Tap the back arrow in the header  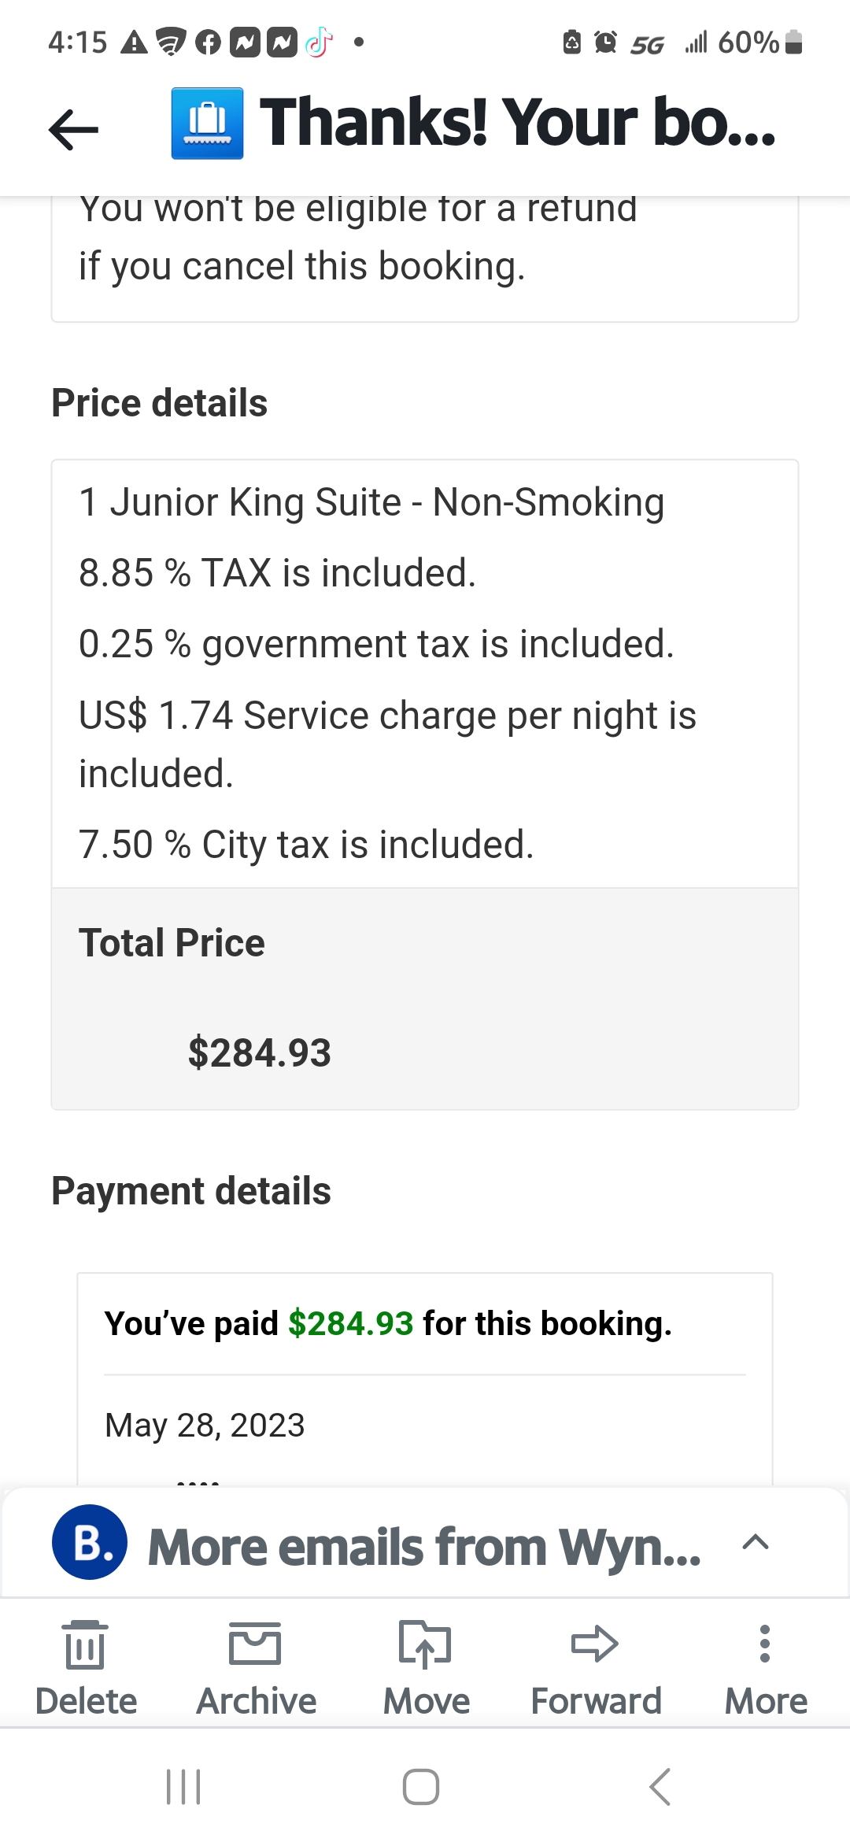click(x=73, y=128)
